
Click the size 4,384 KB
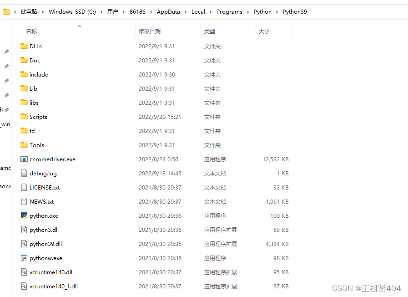coord(277,244)
